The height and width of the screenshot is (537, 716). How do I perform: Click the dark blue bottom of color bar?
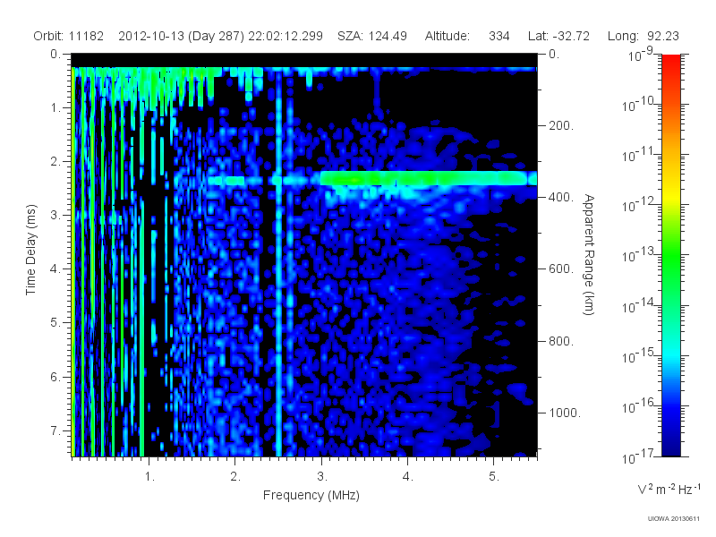[x=671, y=447]
